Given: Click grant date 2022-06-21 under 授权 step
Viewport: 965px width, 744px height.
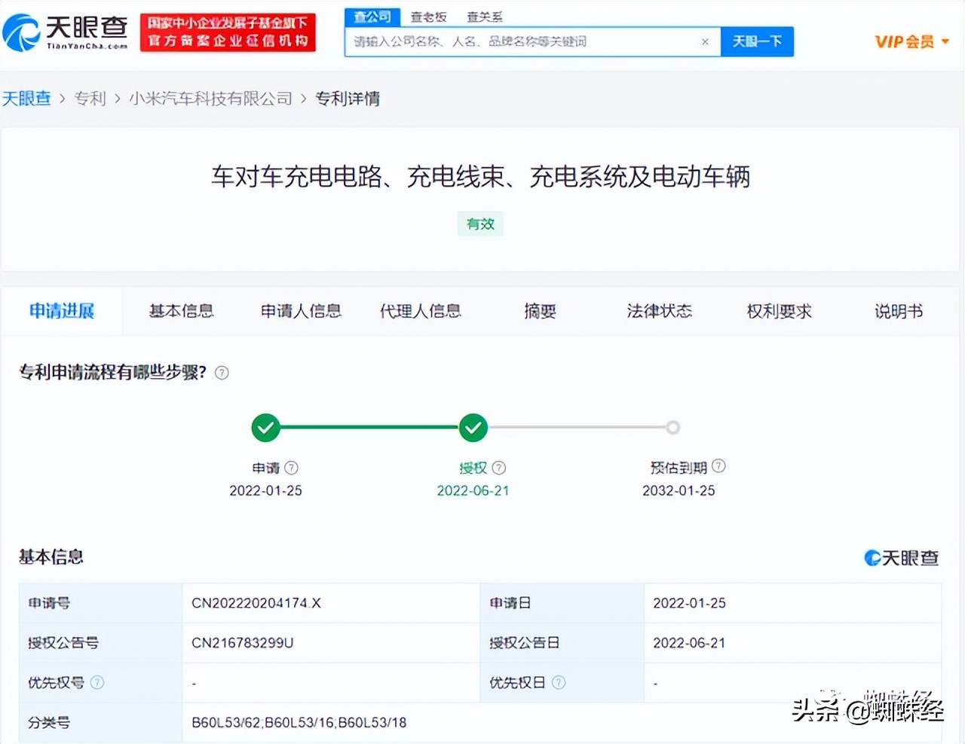Looking at the screenshot, I should 473,491.
